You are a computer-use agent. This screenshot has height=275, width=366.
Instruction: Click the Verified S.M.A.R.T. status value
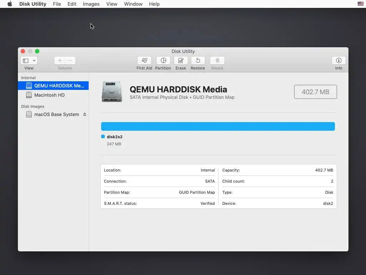click(208, 203)
